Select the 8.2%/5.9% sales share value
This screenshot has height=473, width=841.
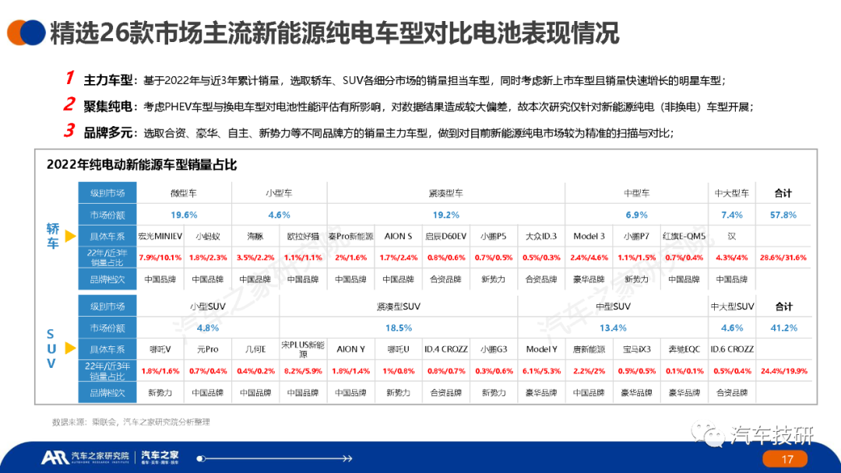click(303, 370)
